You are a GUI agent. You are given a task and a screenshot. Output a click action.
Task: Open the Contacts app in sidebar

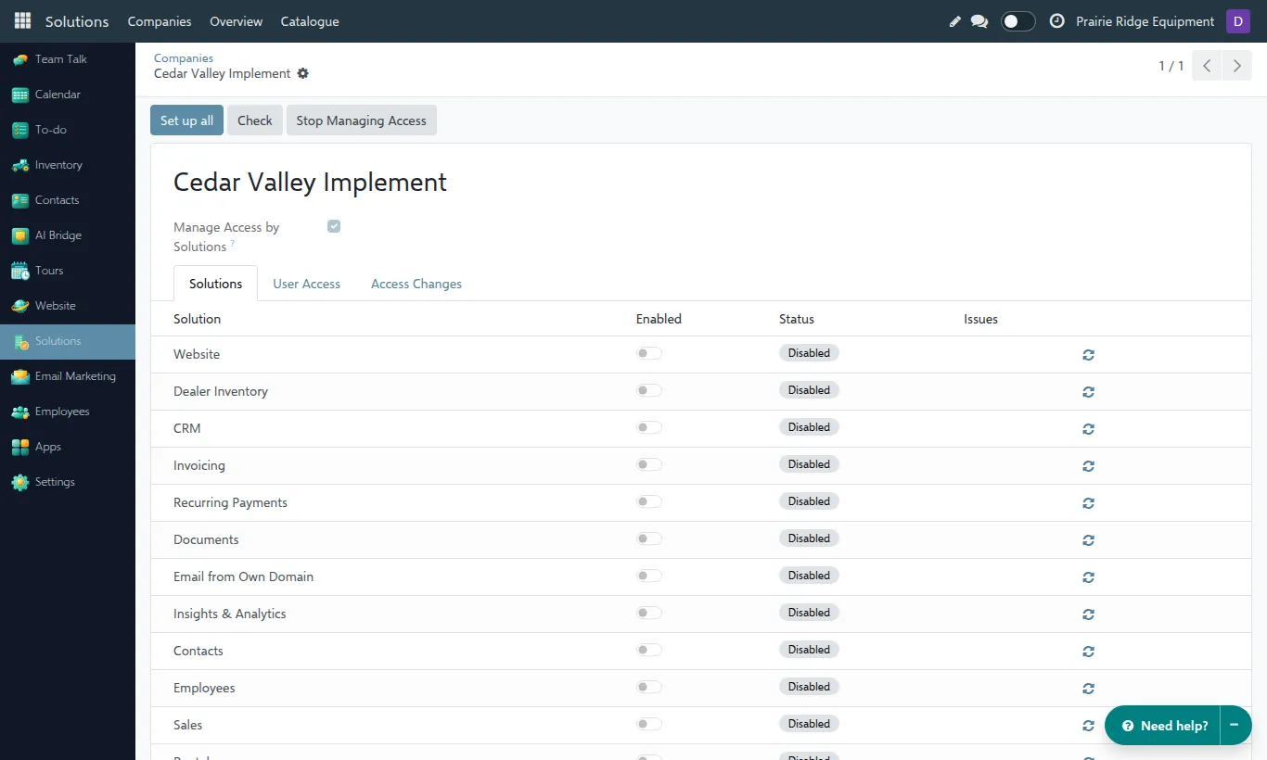68,200
